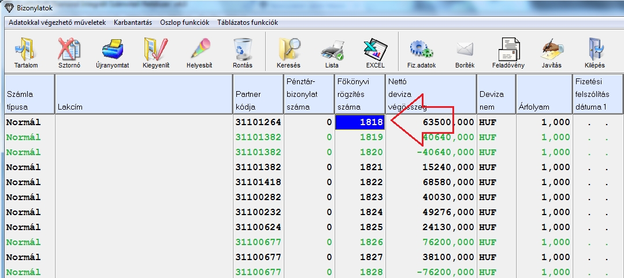Open Adatokkal végezhető műveletek menu
This screenshot has width=624, height=278.
click(x=57, y=22)
